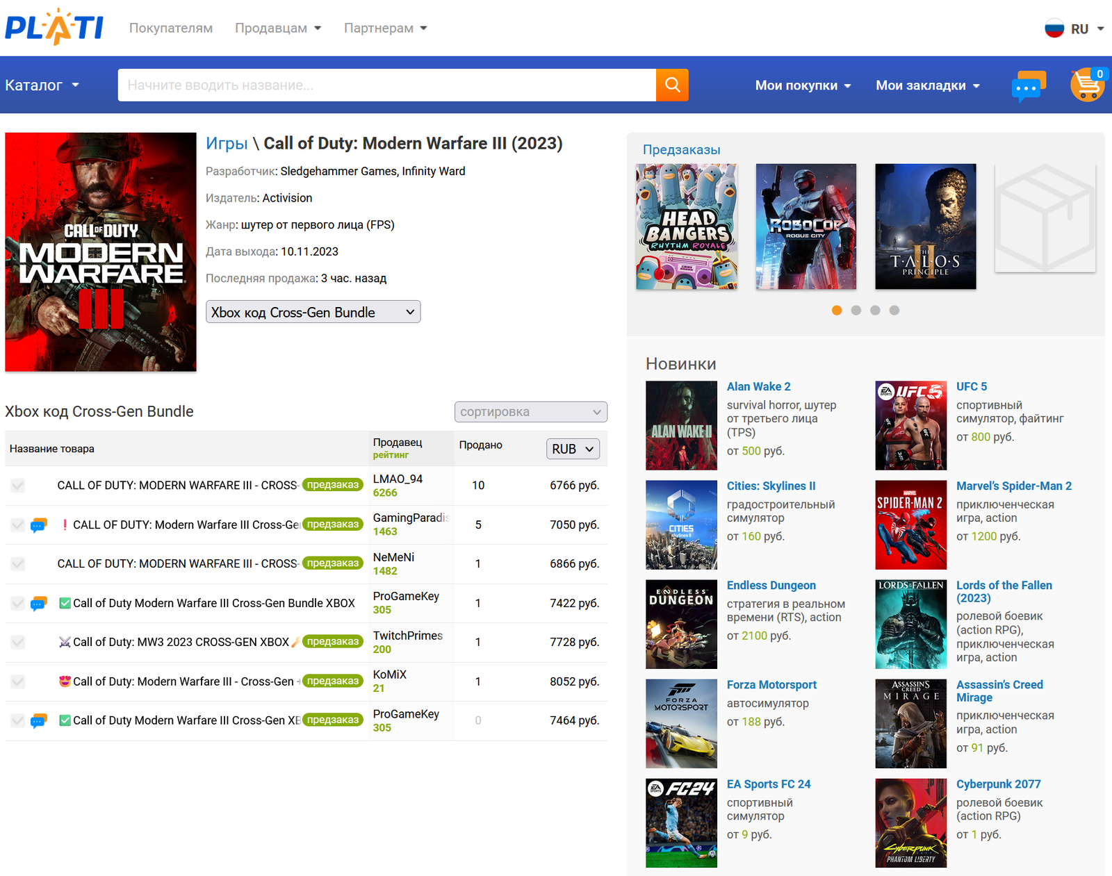Expand Мои покупки dropdown
1112x876 pixels.
[803, 85]
